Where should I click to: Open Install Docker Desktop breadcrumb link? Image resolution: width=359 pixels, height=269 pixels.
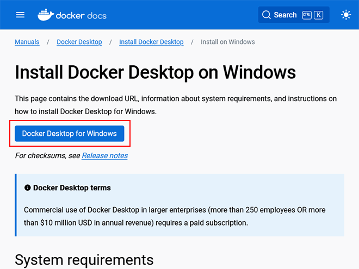pyautogui.click(x=151, y=42)
